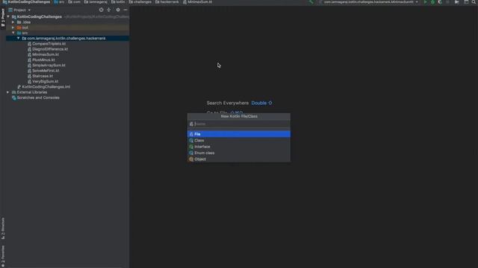The height and width of the screenshot is (268, 478).
Task: Click the challenges breadcrumb in navigation bar
Action: pos(140,1)
